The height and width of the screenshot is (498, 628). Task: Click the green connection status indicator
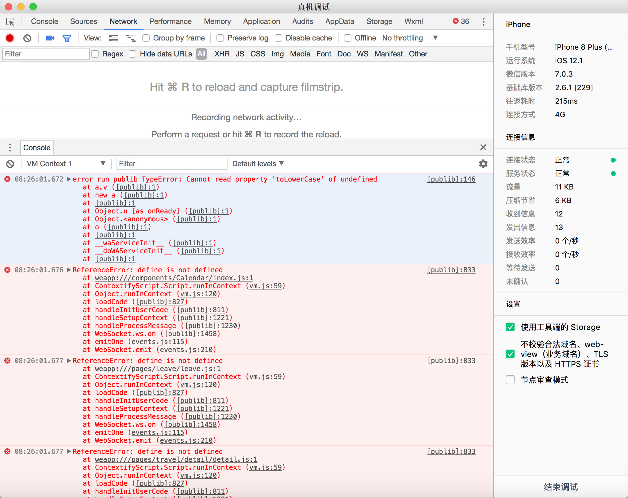613,160
